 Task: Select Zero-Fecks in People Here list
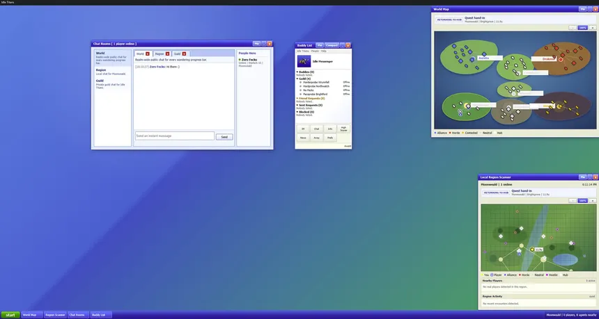tap(254, 63)
